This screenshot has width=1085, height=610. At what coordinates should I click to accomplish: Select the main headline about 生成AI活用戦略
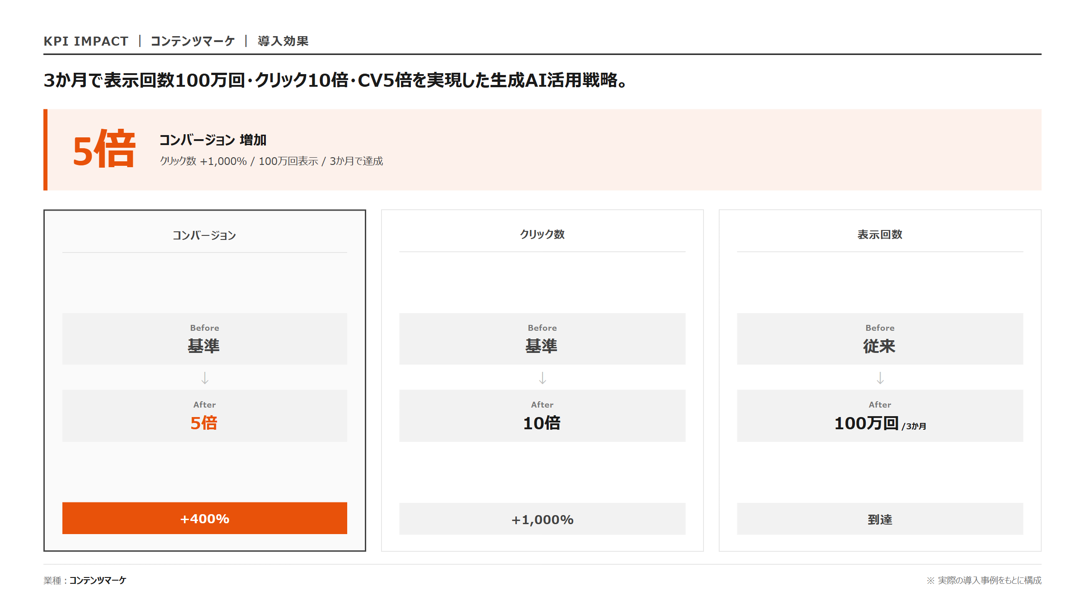click(x=336, y=80)
